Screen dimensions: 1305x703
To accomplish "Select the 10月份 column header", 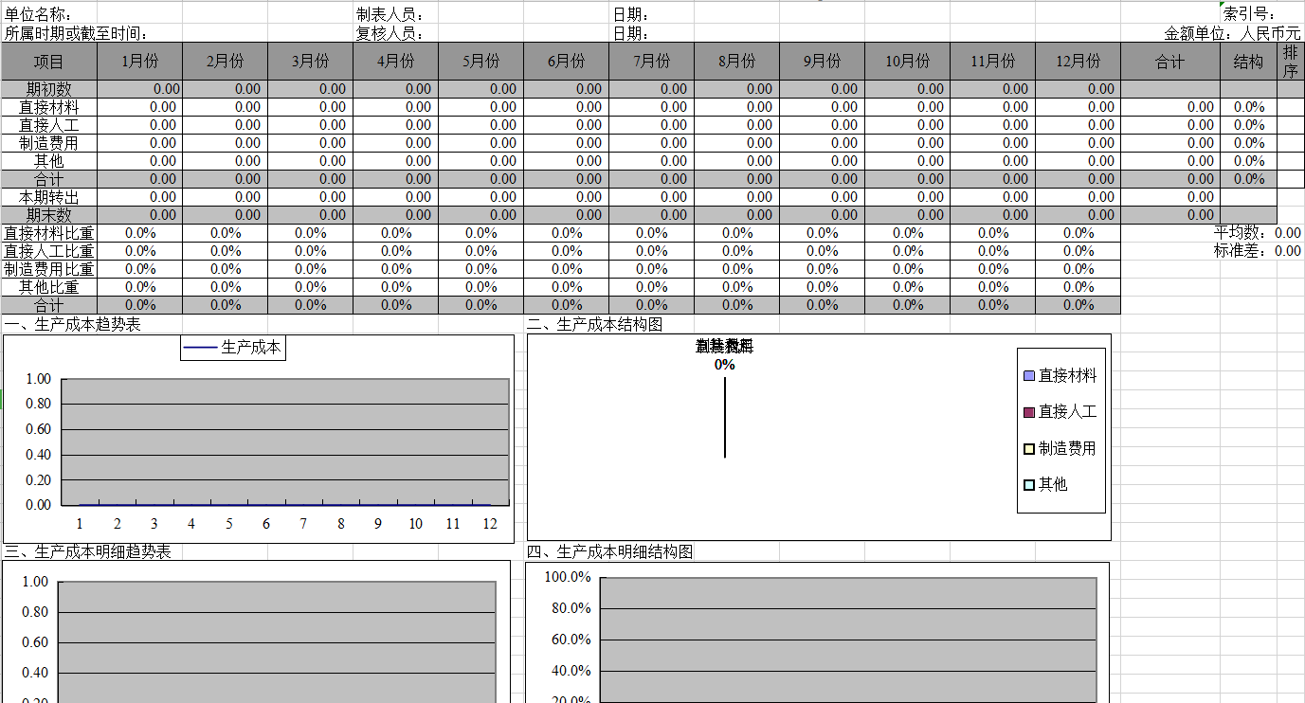I will (x=907, y=62).
